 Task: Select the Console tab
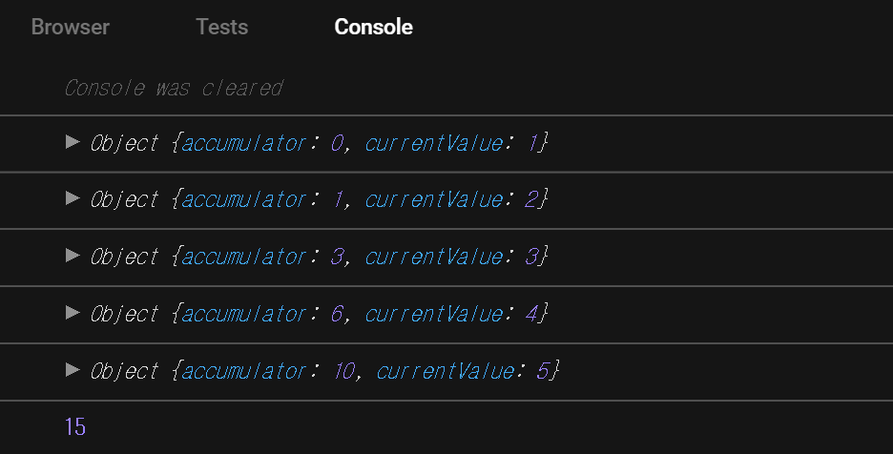[373, 27]
